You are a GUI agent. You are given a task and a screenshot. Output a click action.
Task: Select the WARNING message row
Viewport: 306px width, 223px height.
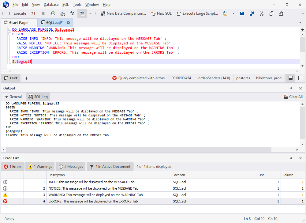pyautogui.click(x=153, y=195)
